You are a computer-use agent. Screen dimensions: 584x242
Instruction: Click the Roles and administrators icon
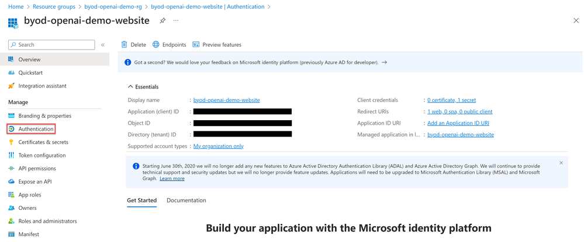click(11, 221)
